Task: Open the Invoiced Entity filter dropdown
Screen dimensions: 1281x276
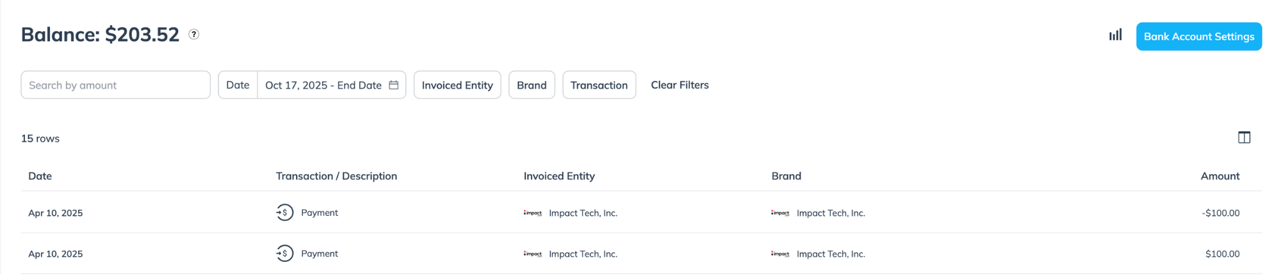Action: coord(457,85)
